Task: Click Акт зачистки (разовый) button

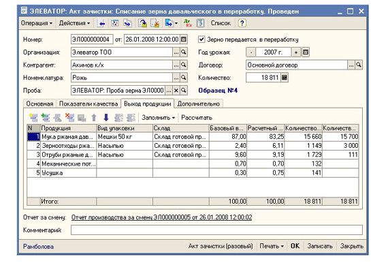Action: click(x=221, y=246)
